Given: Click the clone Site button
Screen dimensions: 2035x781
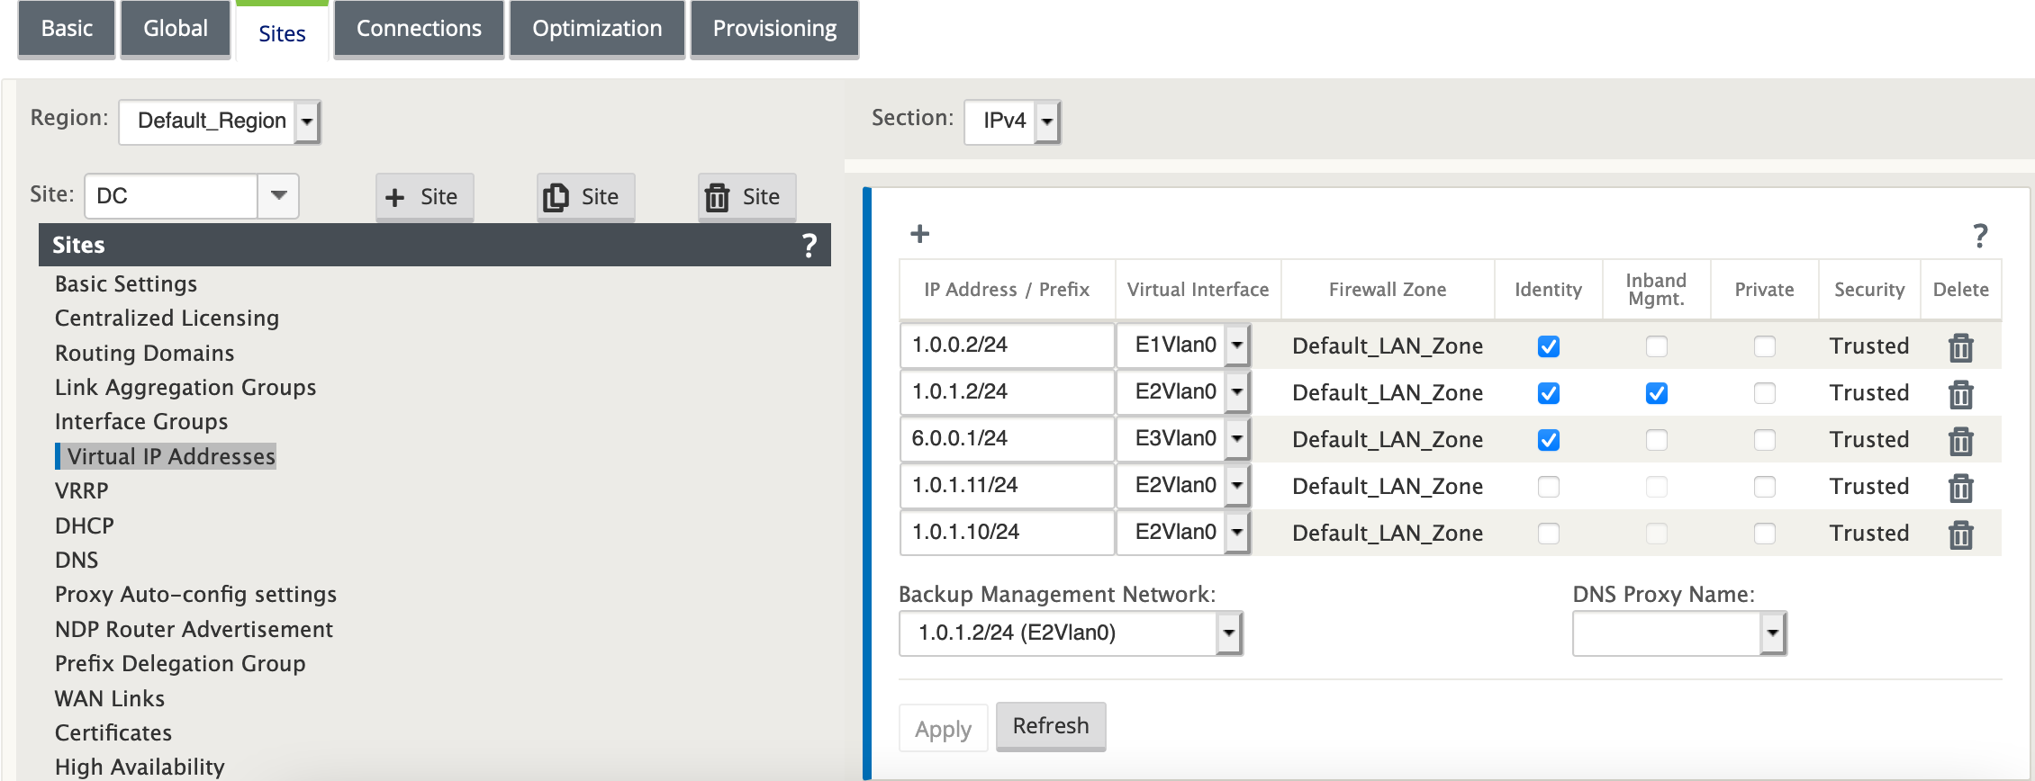Looking at the screenshot, I should 585,197.
